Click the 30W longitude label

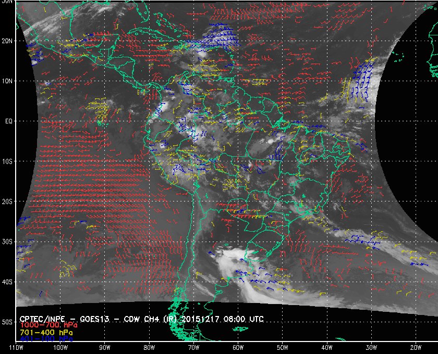tap(371, 348)
